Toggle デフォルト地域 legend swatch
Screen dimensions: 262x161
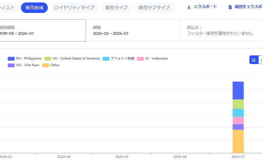pyautogui.click(x=106, y=58)
